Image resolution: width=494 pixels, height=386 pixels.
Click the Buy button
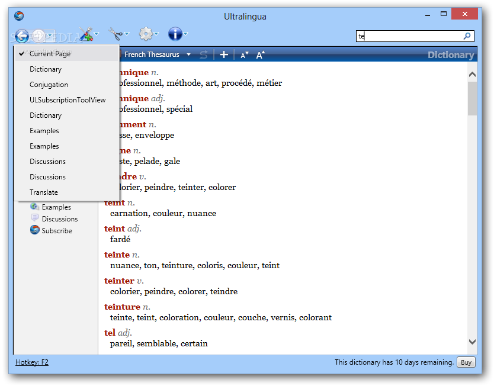tap(466, 362)
